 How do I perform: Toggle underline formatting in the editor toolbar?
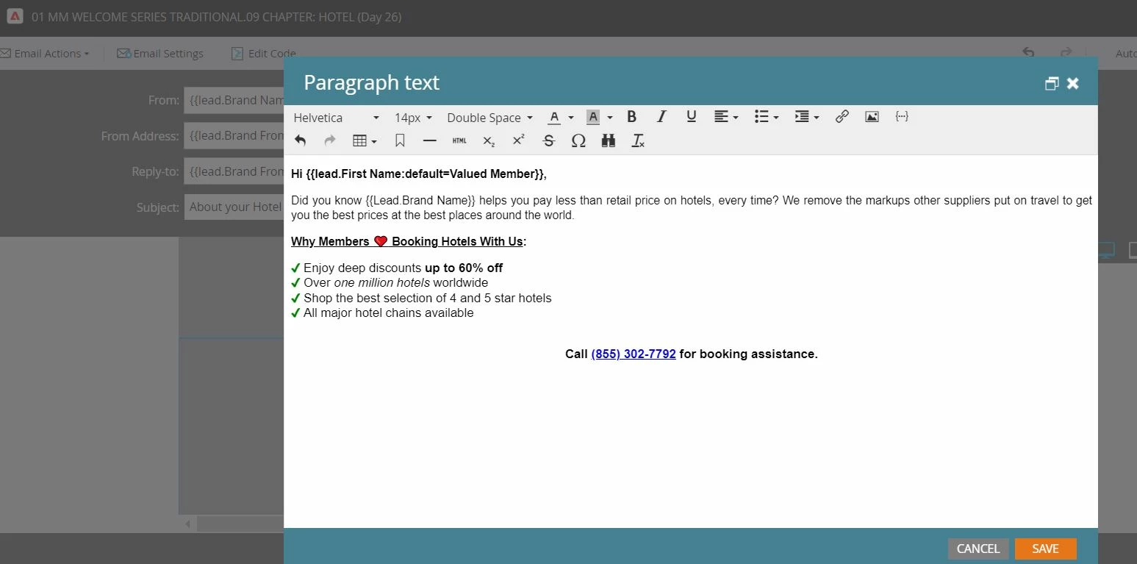[691, 116]
